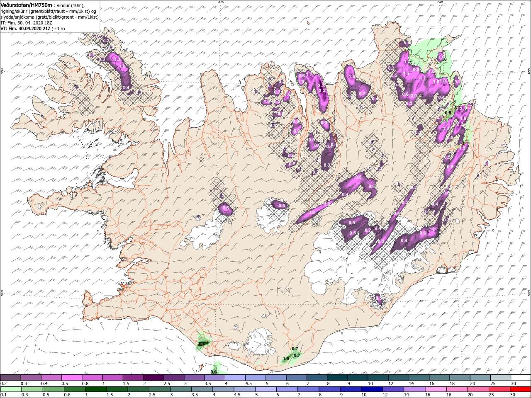
Task: Pick snow scale swatch between 25 and 30
Action: click(500, 378)
